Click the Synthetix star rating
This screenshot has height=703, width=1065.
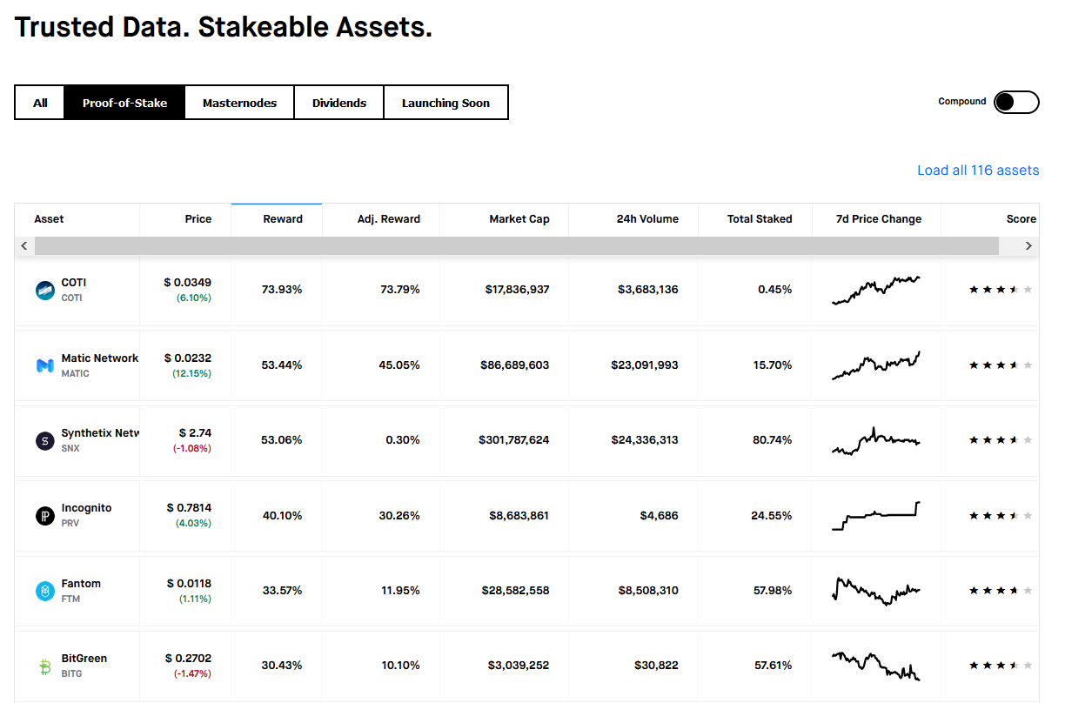(1001, 440)
